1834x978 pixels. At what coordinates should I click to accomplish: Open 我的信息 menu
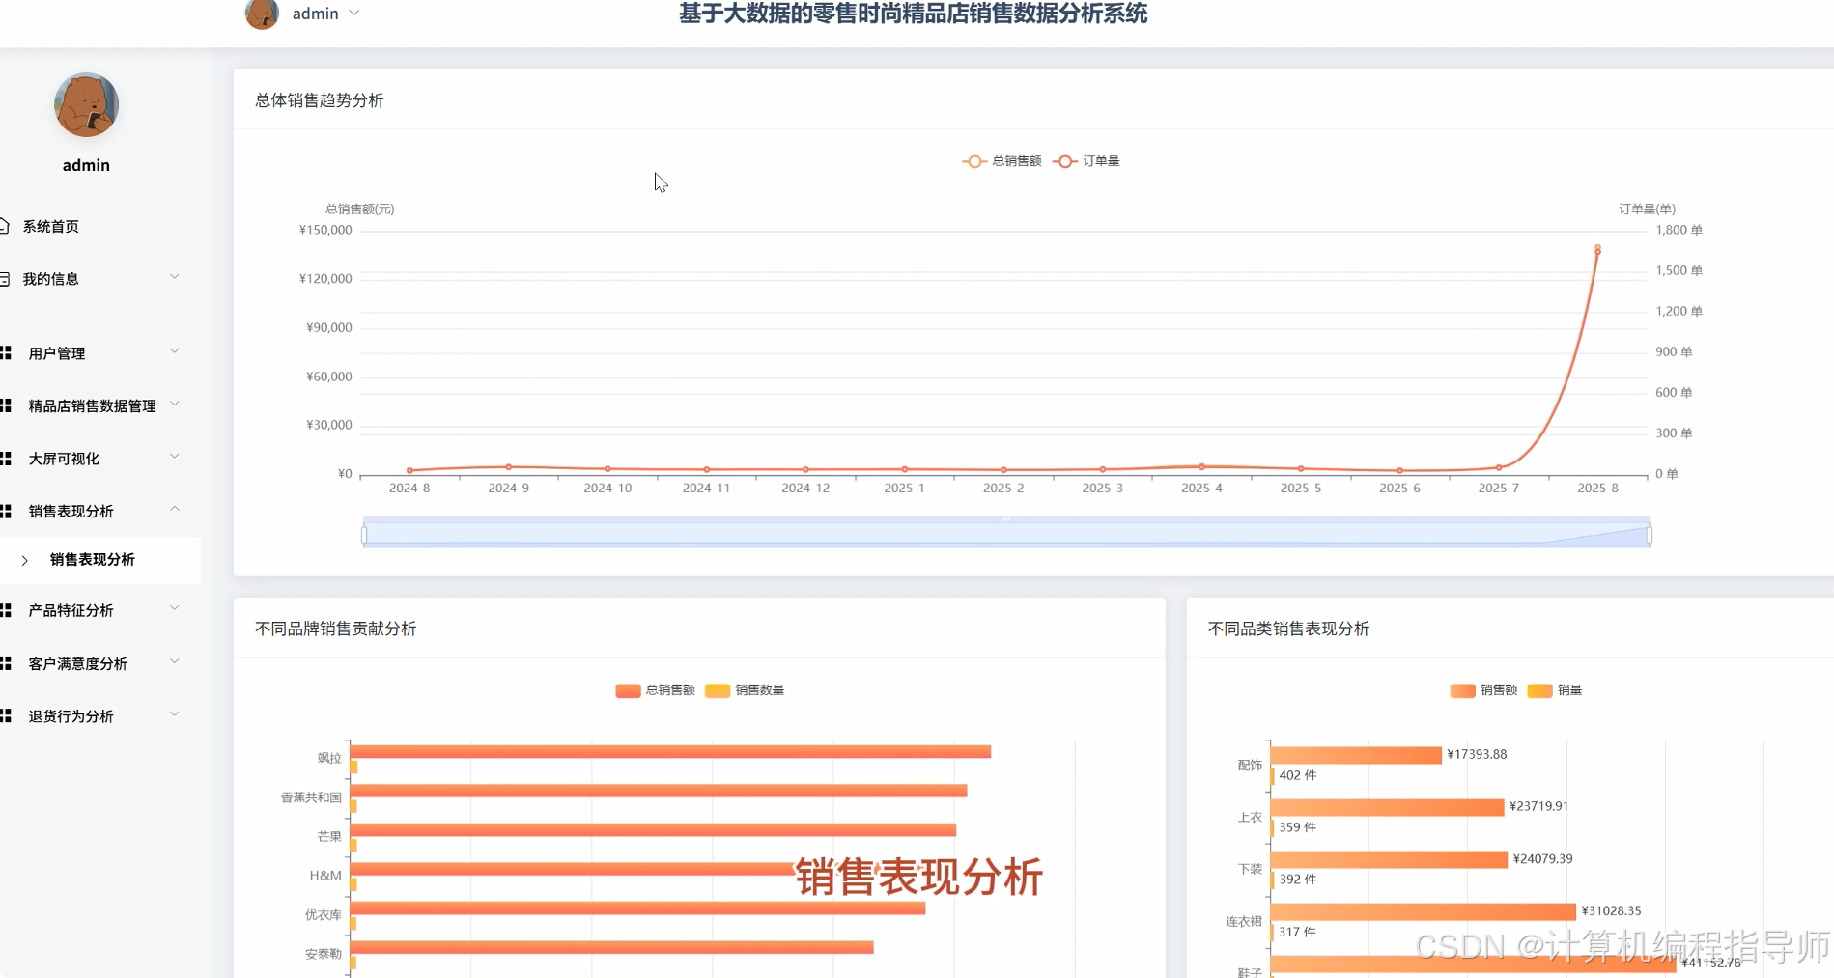[51, 279]
